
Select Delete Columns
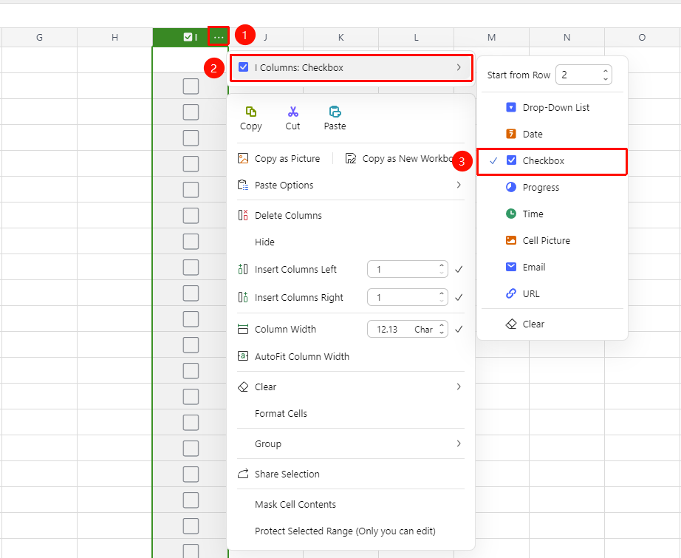(x=280, y=215)
